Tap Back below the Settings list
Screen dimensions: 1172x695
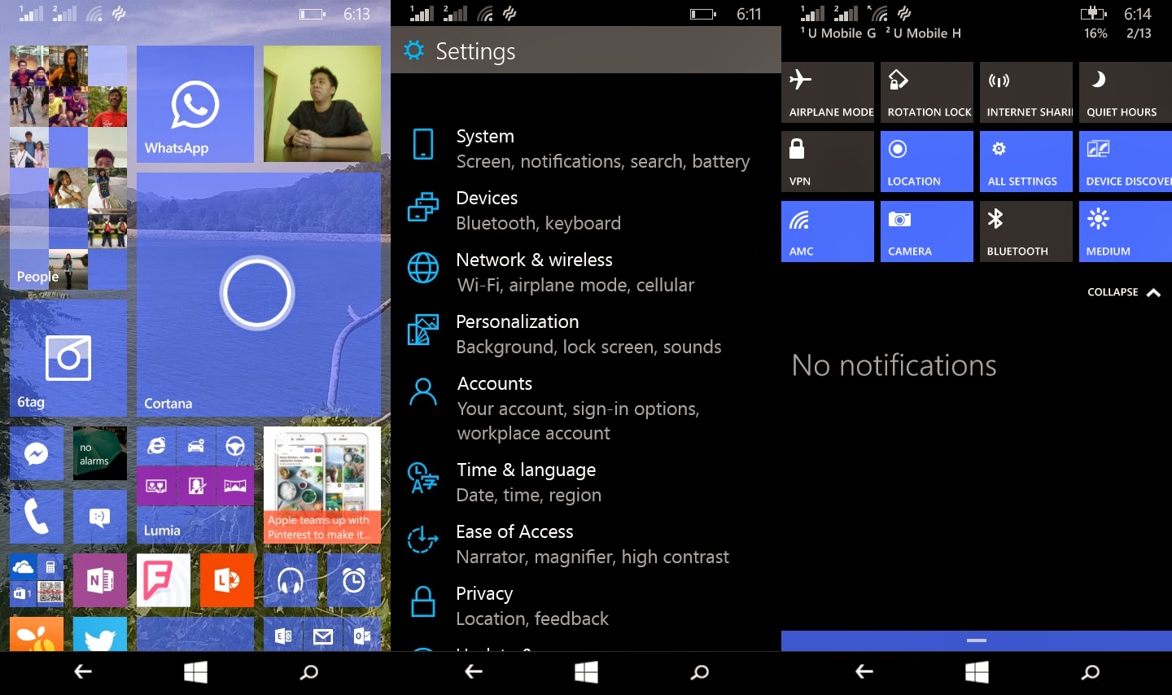[474, 672]
